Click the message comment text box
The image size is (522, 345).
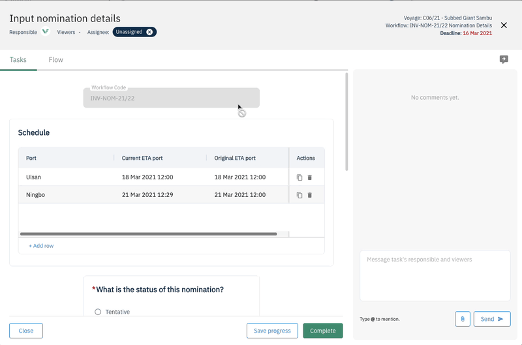pos(435,275)
